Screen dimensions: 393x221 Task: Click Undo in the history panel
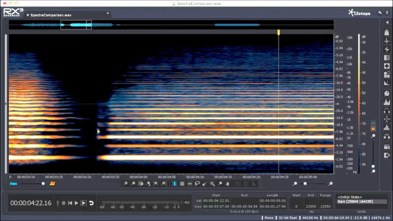tap(362, 211)
